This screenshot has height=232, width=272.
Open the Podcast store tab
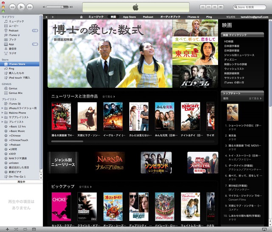pos(148,17)
